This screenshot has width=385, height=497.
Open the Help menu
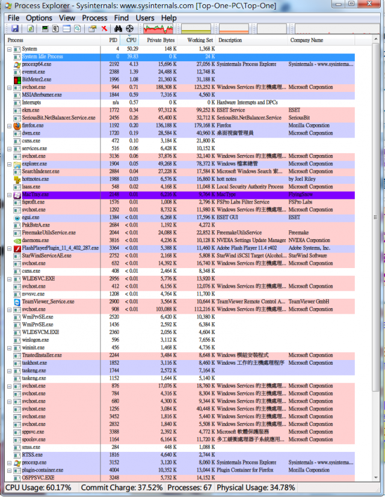click(x=168, y=18)
